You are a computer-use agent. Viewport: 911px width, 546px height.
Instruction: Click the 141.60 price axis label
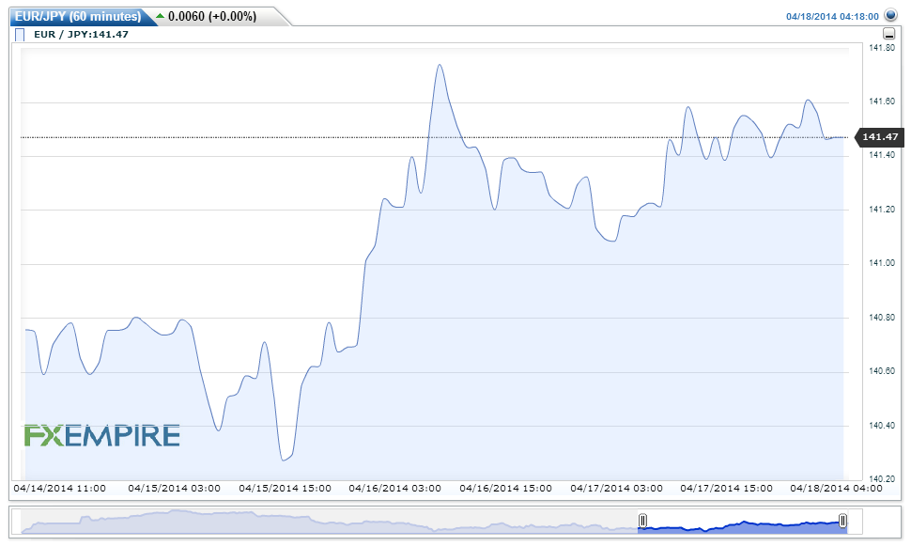pyautogui.click(x=881, y=101)
